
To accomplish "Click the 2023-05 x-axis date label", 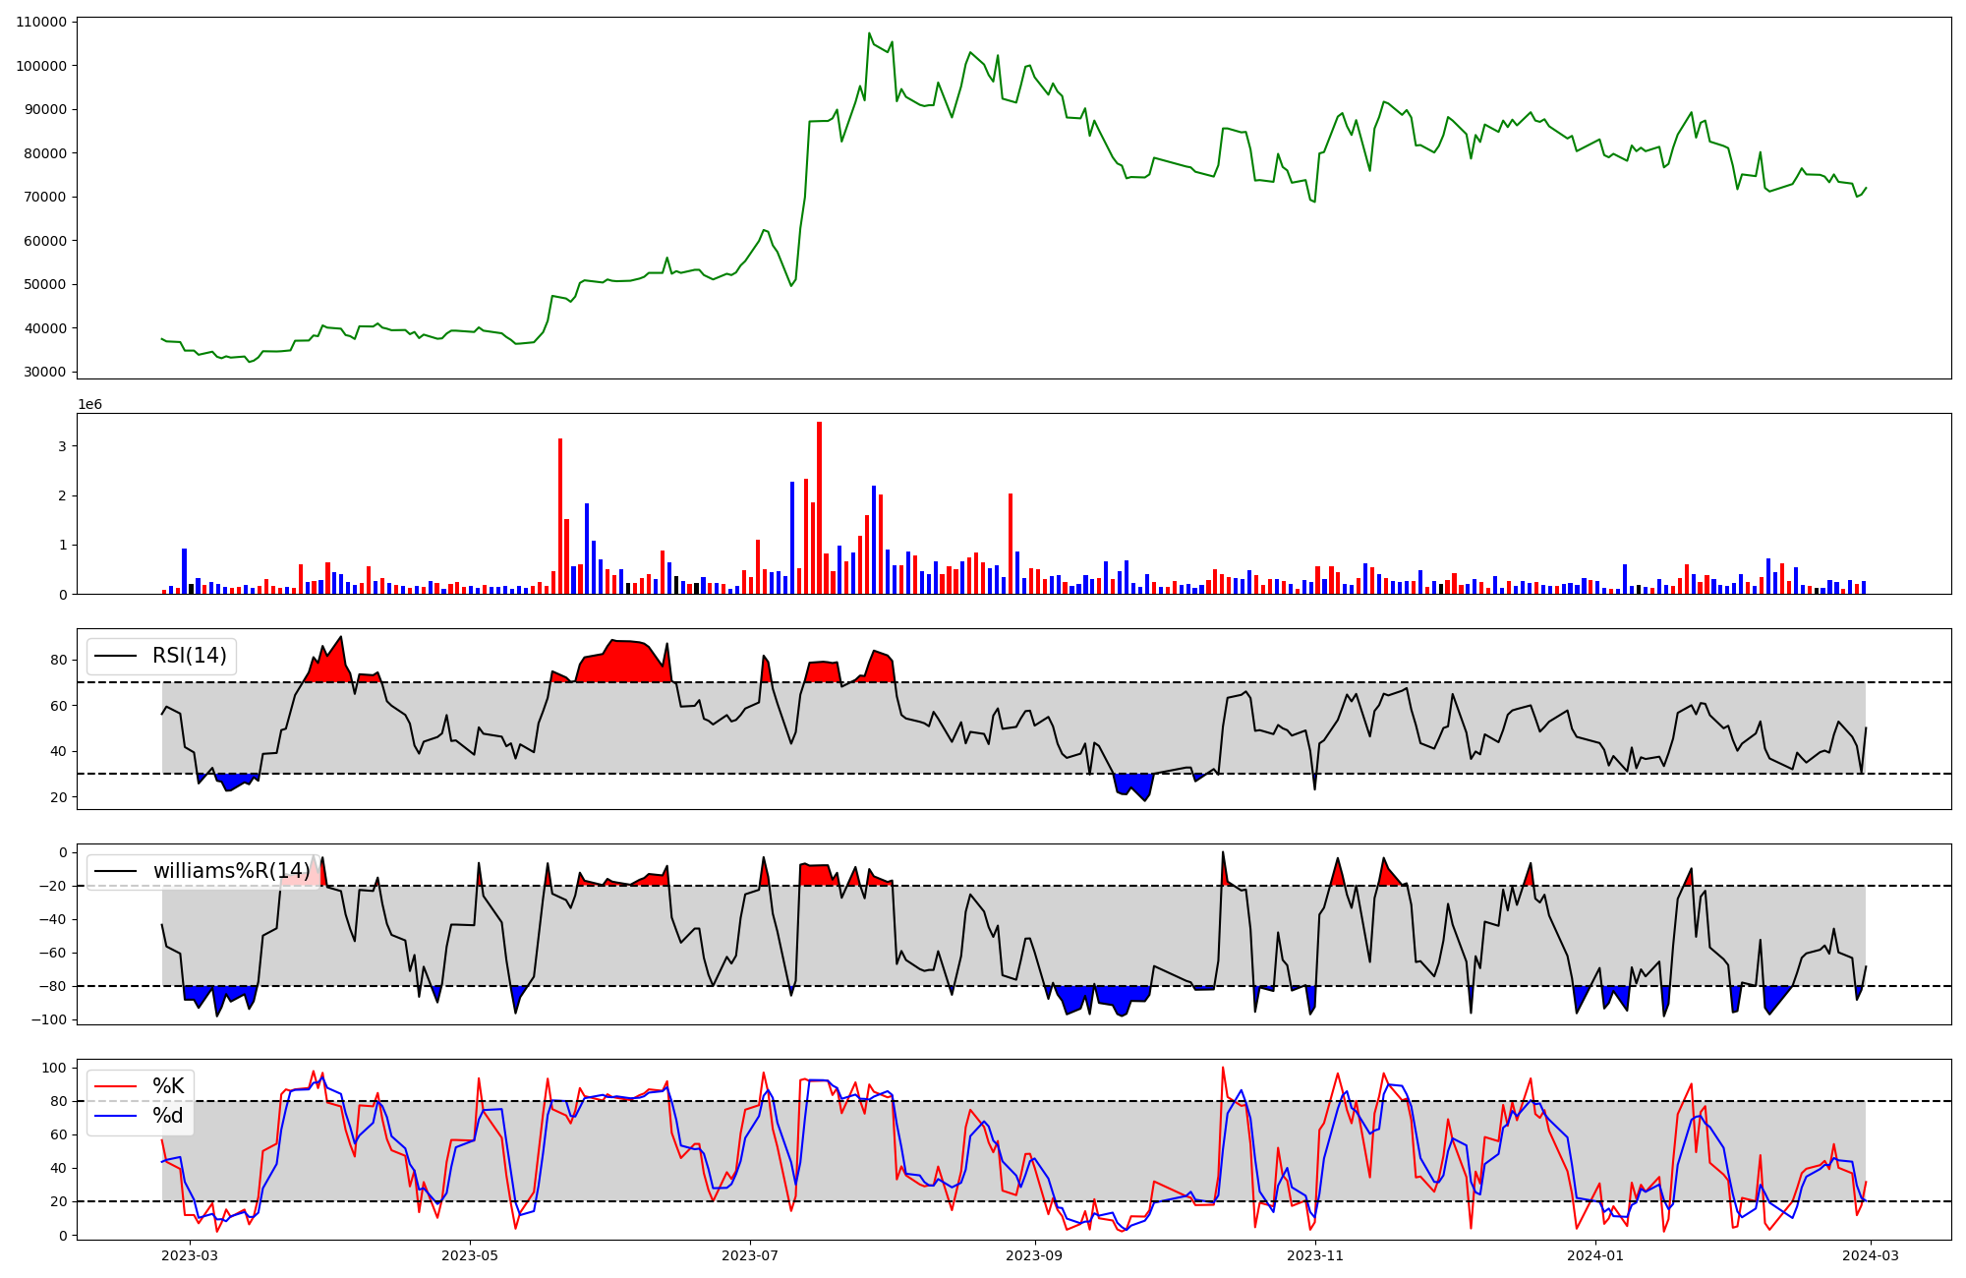I will tap(470, 1255).
